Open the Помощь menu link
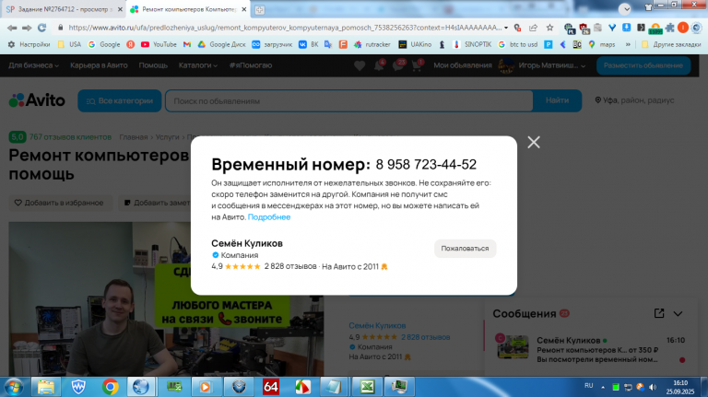The width and height of the screenshot is (708, 397). tap(153, 66)
